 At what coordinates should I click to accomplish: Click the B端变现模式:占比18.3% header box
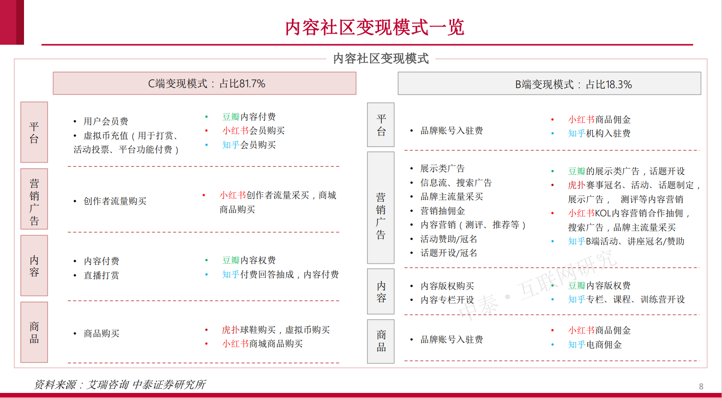click(x=549, y=84)
